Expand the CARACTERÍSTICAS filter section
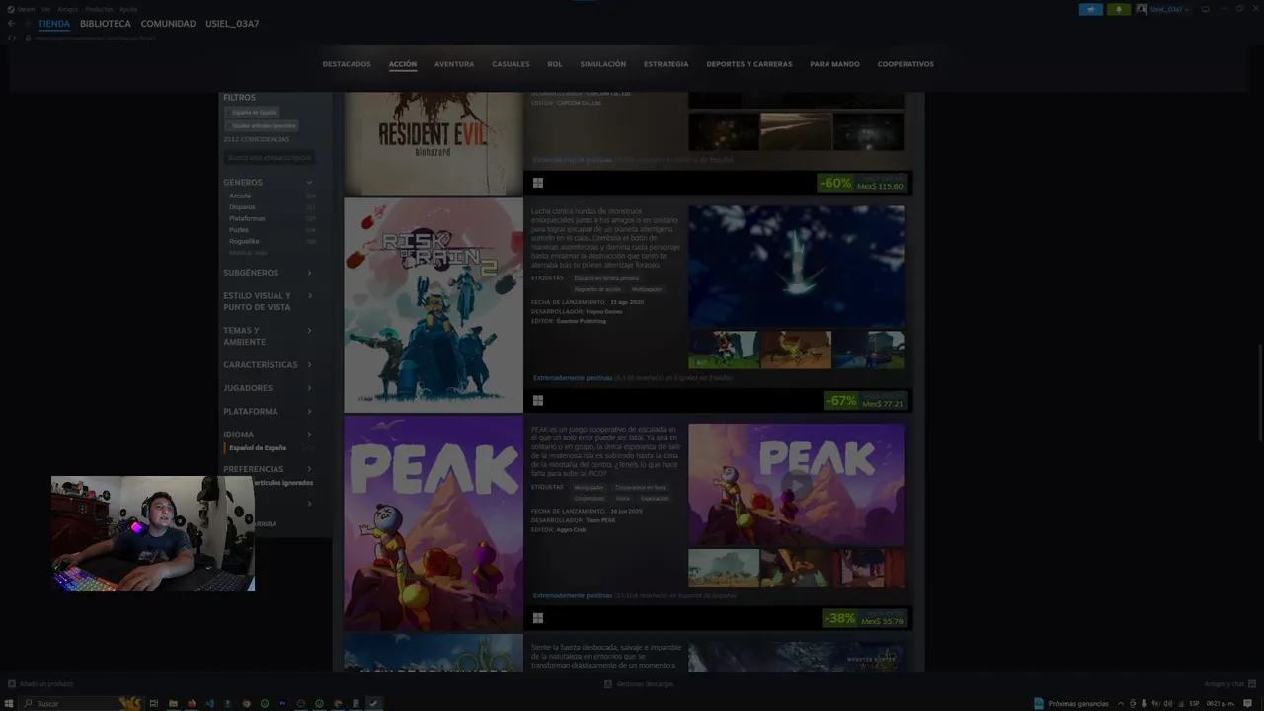1264x711 pixels. pyautogui.click(x=270, y=365)
